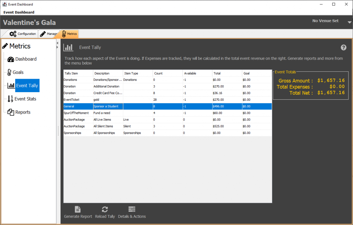This screenshot has width=353, height=225.
Task: Click the Available column header
Action: 198,73
